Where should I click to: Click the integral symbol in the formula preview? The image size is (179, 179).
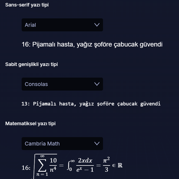click(69, 165)
